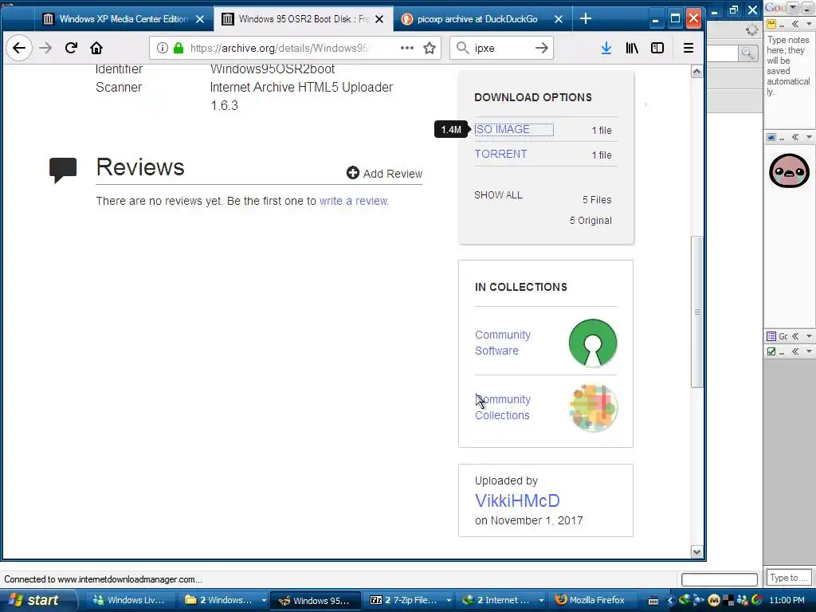
Task: Open the Firefox library icon
Action: coord(632,48)
